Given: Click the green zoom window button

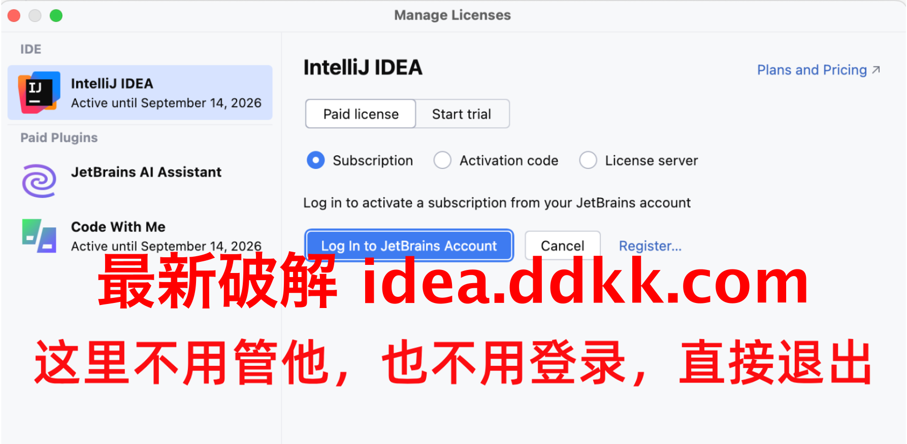Looking at the screenshot, I should 56,16.
